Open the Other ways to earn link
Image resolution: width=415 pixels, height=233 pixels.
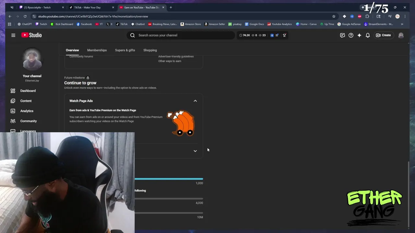pos(170,61)
